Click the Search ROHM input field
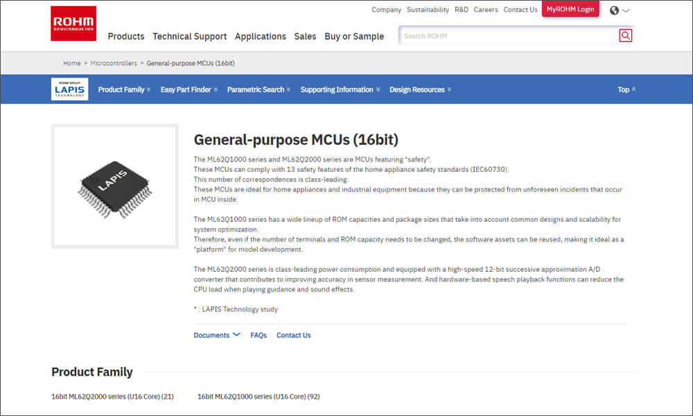 point(509,35)
